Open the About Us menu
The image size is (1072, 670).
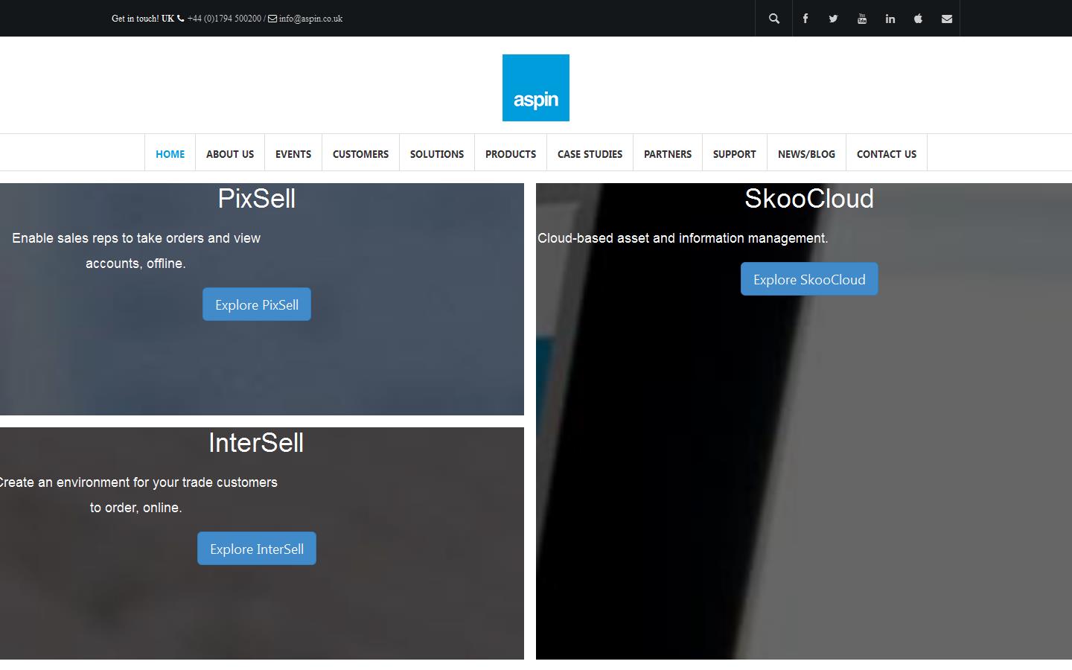pos(230,154)
